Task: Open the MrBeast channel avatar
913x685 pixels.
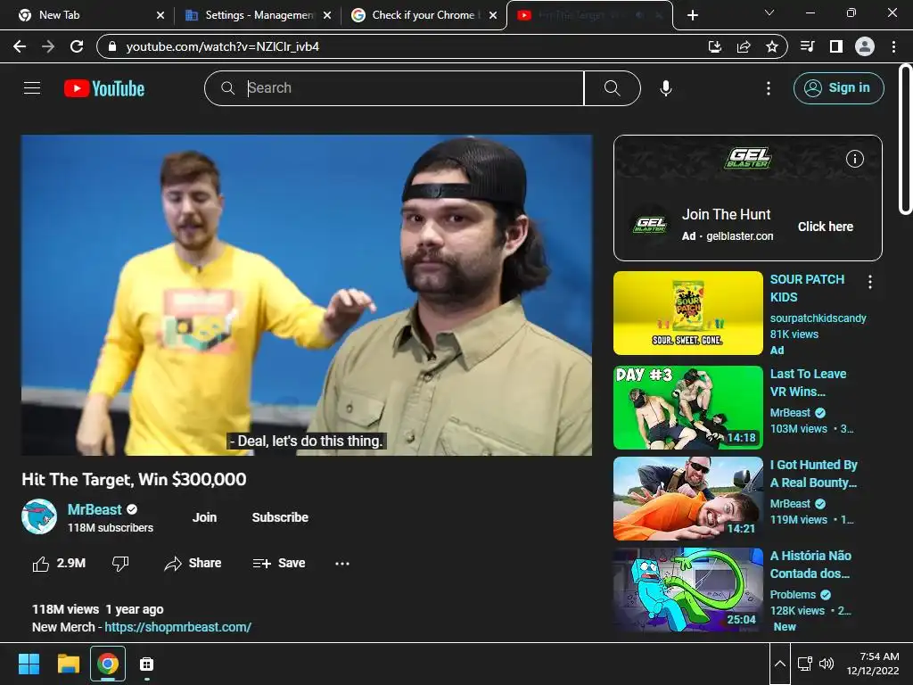Action: 39,516
